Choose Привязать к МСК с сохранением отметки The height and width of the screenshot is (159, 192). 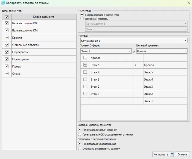[x=79, y=134]
